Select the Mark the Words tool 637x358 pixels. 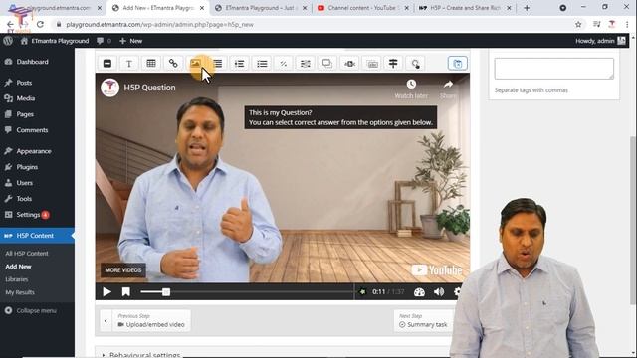[349, 64]
